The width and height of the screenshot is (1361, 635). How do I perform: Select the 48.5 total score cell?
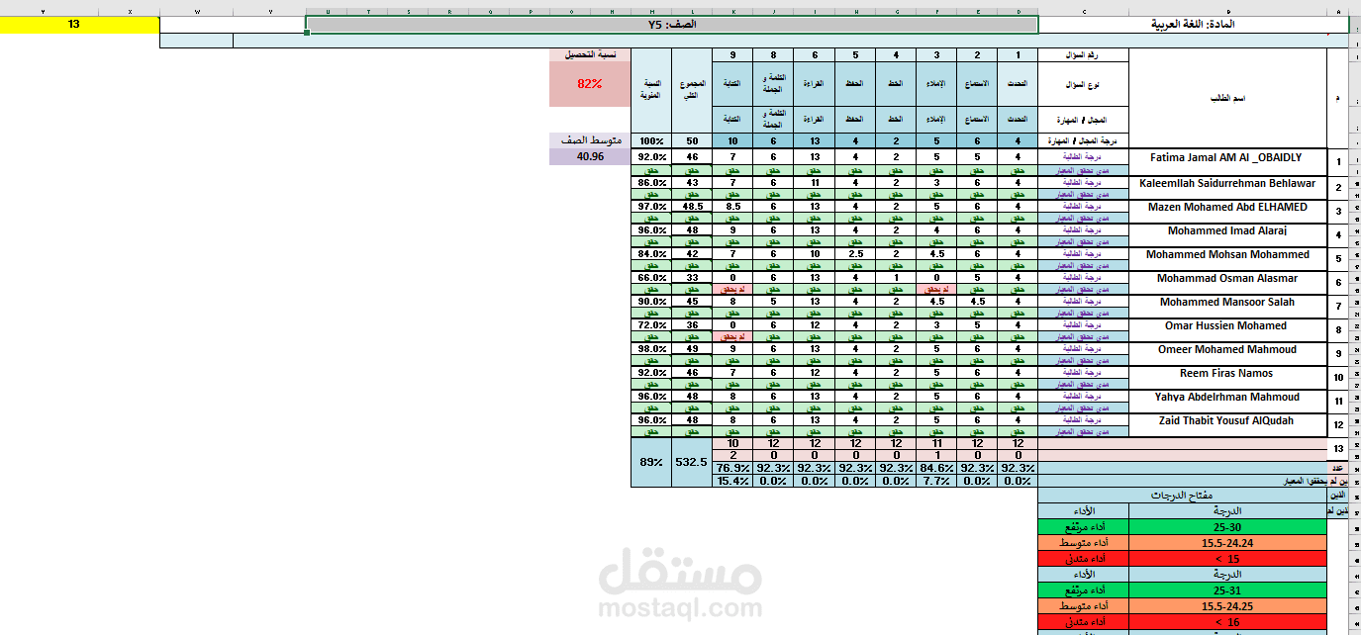692,207
